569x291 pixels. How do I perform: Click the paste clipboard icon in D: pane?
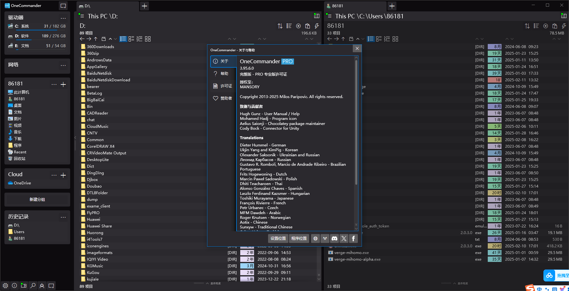click(308, 26)
